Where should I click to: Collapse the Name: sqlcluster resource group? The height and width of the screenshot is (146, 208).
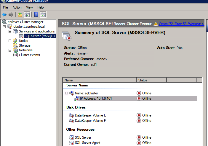[66, 93]
